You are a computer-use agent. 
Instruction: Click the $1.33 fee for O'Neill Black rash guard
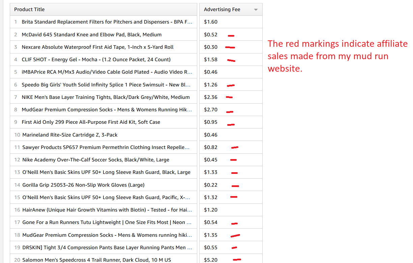tap(211, 172)
